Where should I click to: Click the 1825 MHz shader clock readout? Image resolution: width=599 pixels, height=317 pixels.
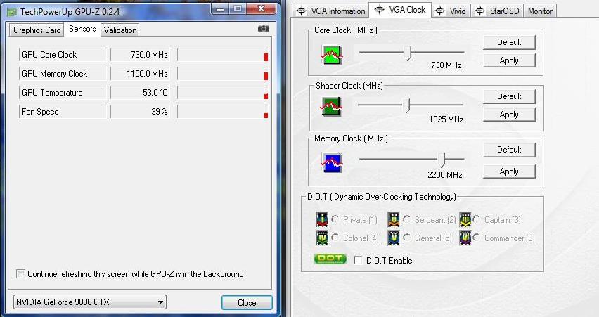[x=446, y=119]
